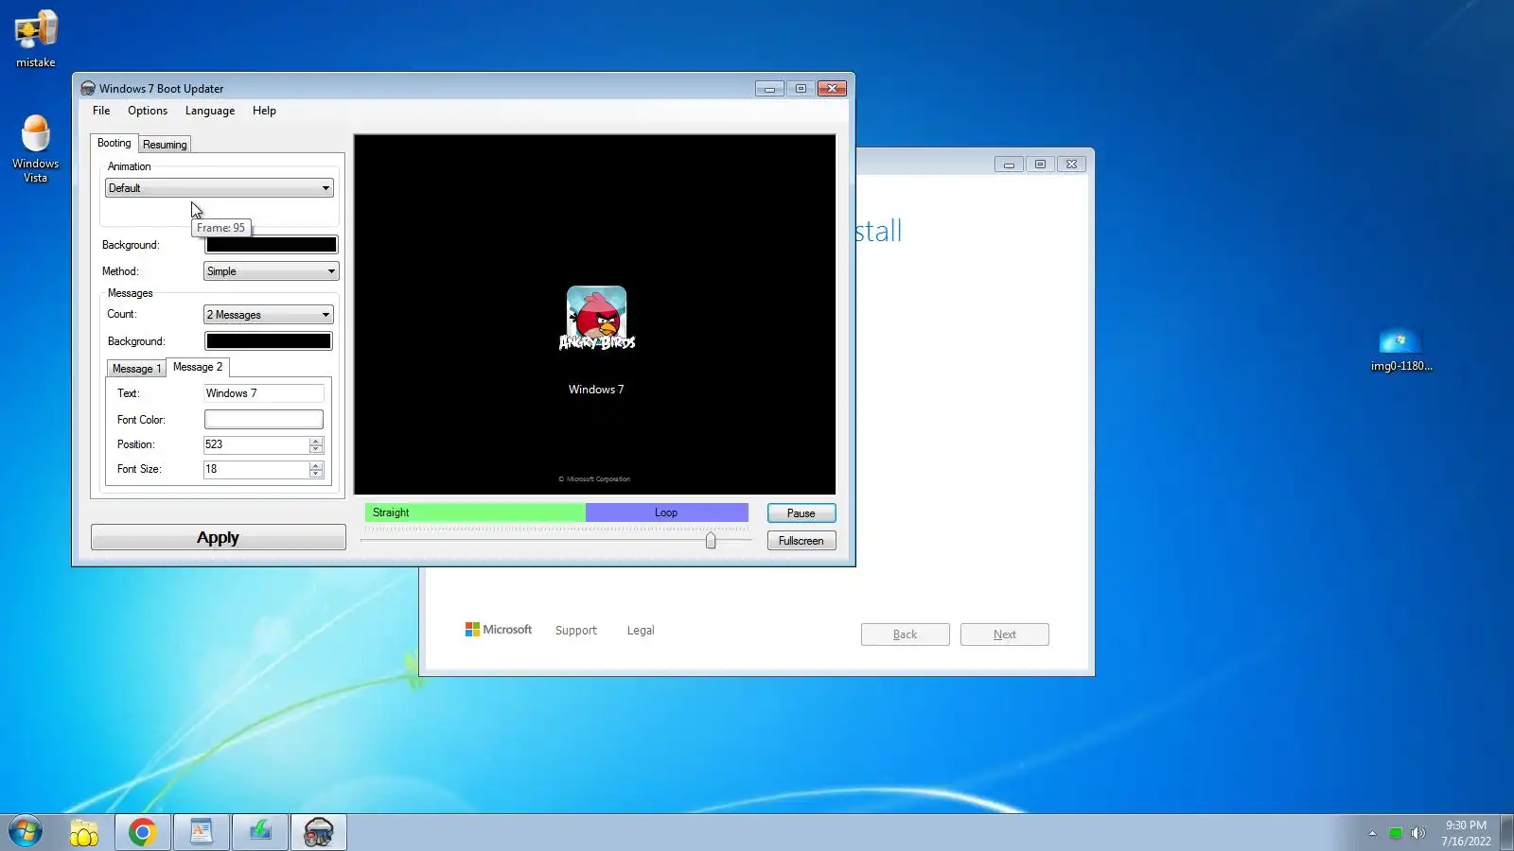Select Windows 7 Boot Updater taskbar icon
The height and width of the screenshot is (851, 1514).
click(x=319, y=832)
